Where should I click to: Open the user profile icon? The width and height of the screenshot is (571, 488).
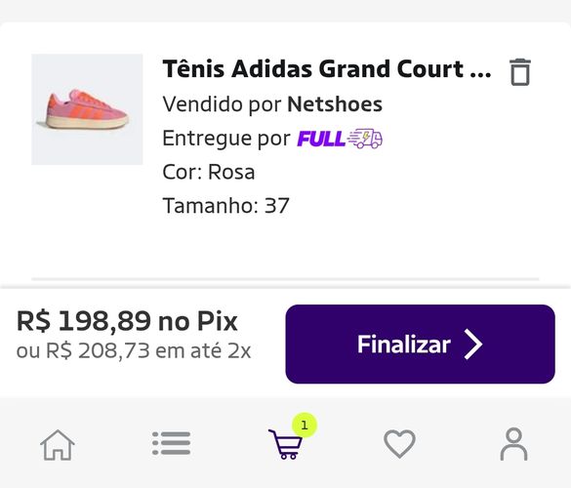[513, 444]
